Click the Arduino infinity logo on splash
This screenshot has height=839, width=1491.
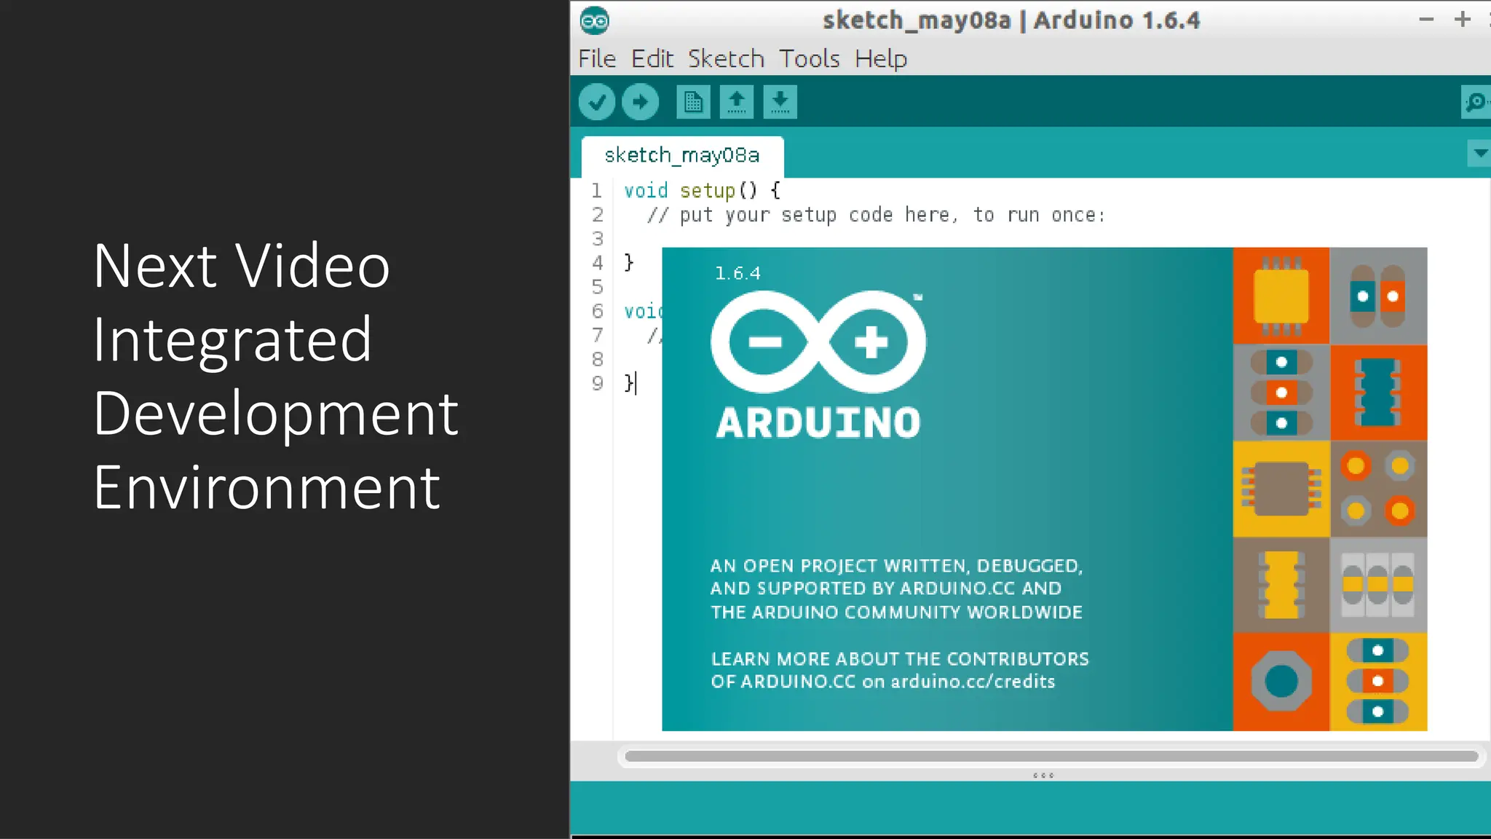[818, 342]
